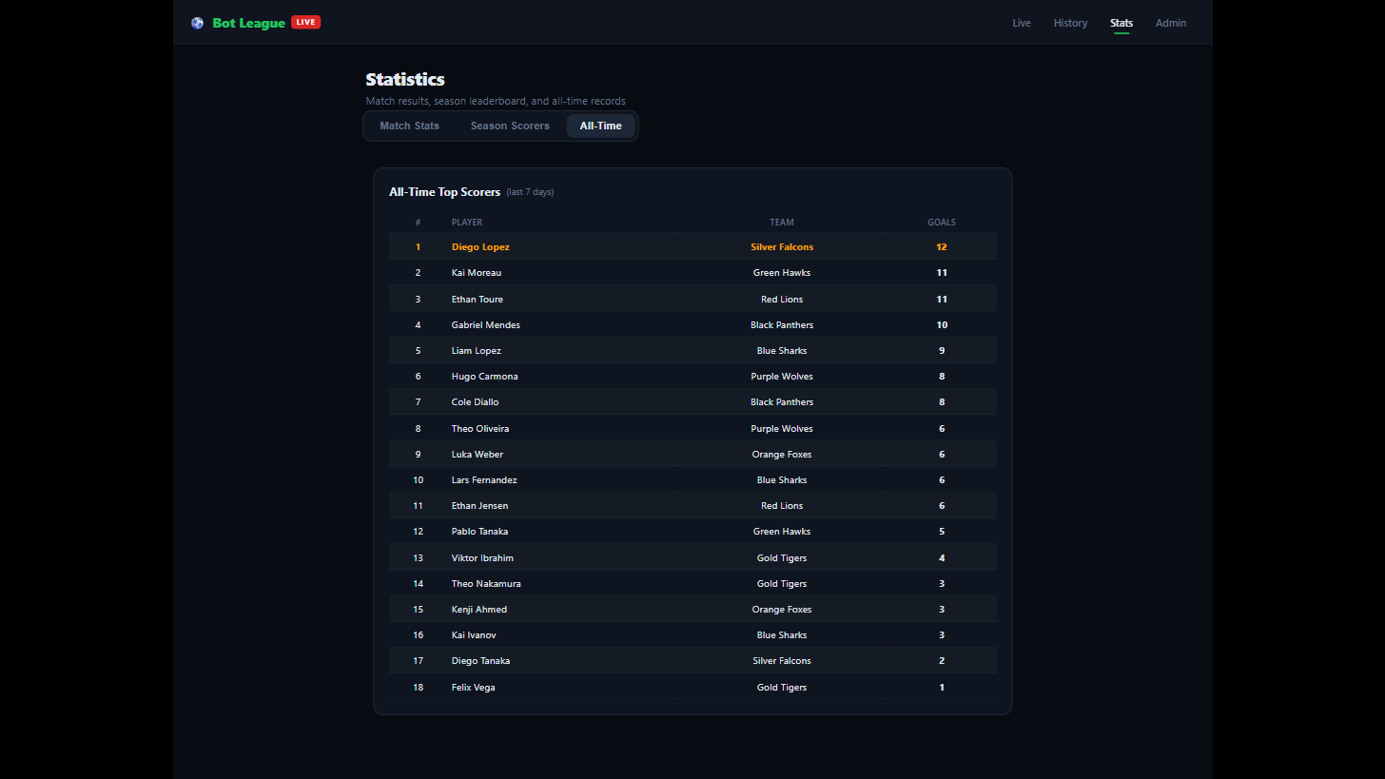Select player Hugo Carmona

(x=485, y=377)
